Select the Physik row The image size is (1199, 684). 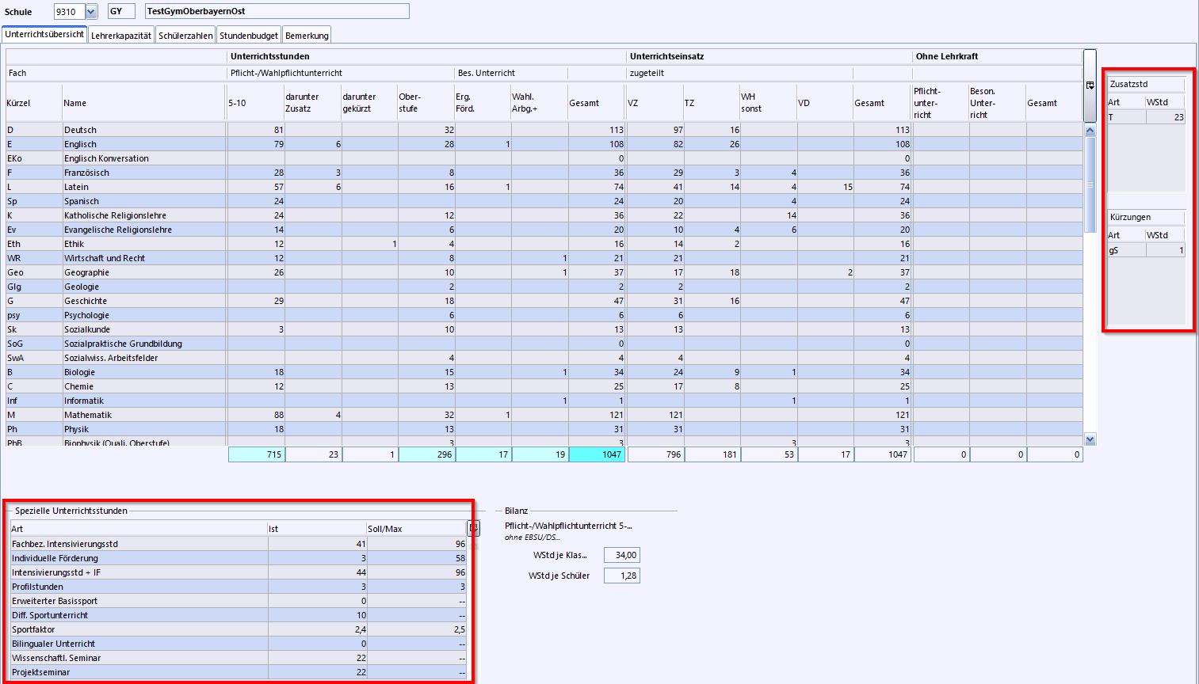[544, 429]
